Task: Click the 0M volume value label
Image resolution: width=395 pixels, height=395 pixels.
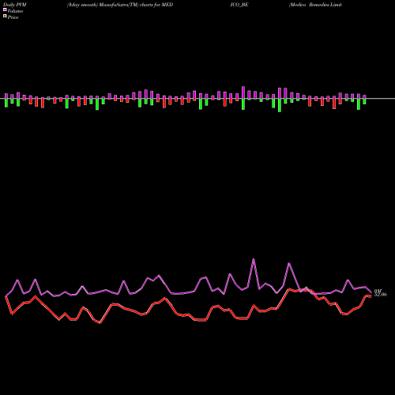Action: (378, 291)
